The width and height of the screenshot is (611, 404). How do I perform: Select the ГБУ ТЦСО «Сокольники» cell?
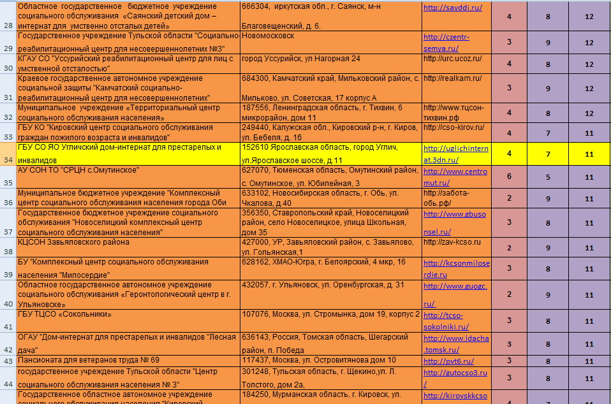128,321
